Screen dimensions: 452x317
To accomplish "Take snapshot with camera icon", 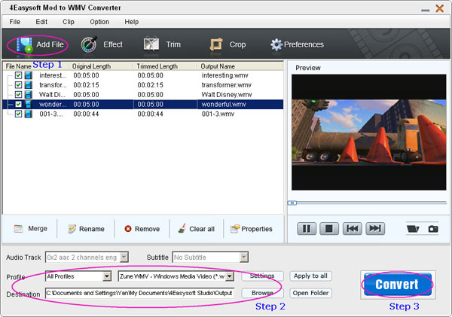I will click(x=433, y=229).
